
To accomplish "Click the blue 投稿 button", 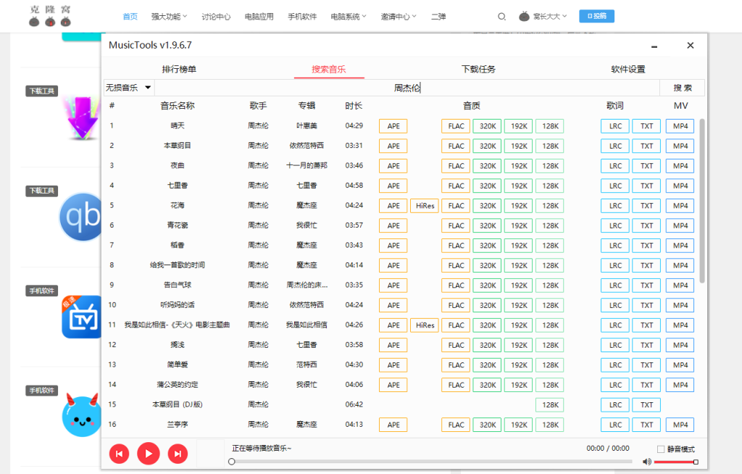I will pos(597,16).
